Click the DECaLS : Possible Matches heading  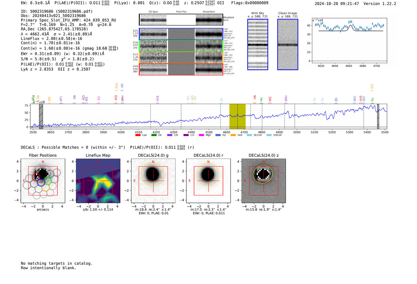(x=73, y=147)
